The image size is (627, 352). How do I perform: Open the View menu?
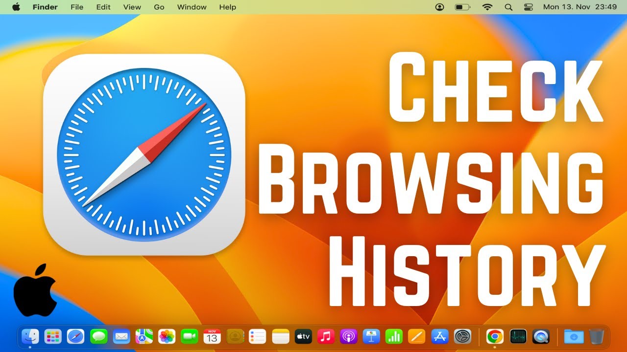click(132, 7)
